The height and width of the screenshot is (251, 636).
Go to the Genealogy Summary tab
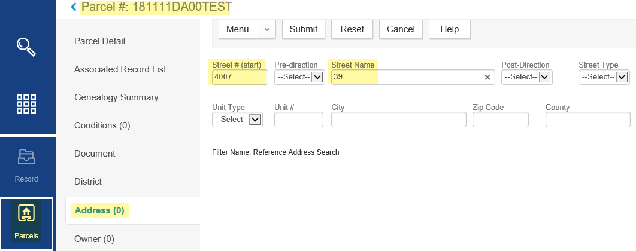(116, 97)
